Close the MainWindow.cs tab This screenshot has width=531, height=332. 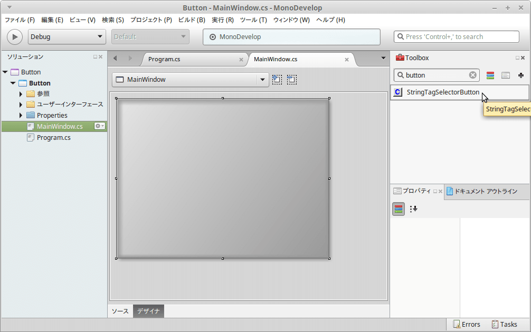(x=347, y=60)
